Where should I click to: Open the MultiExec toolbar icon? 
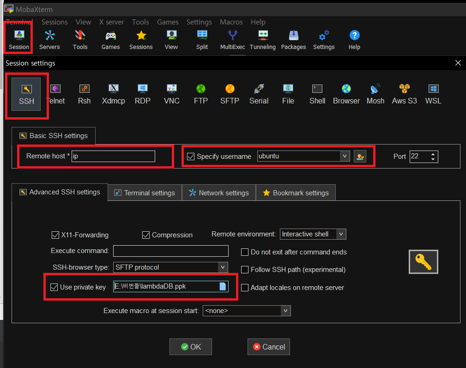pos(232,40)
